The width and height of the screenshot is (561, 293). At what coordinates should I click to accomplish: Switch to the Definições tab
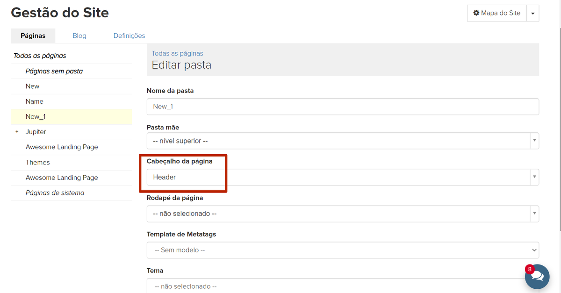[129, 36]
